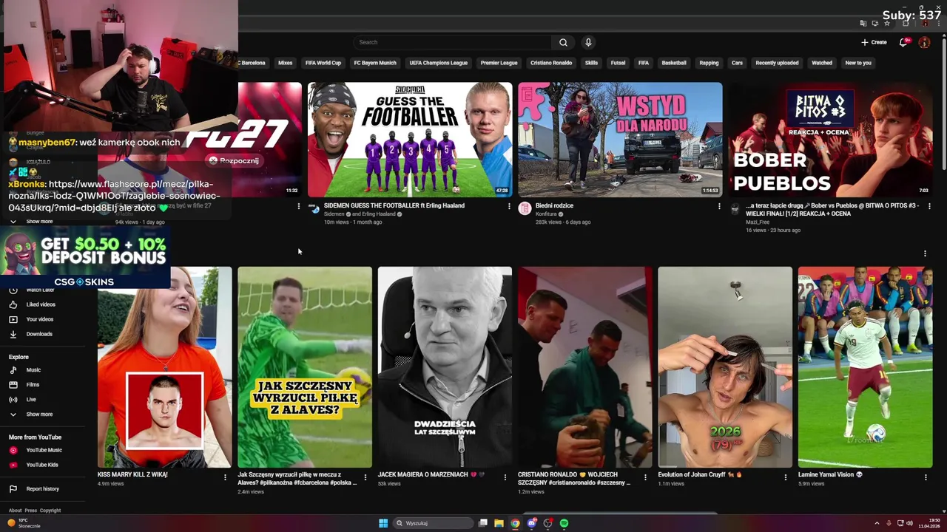Open the WSTYD DLA NARODU video thumbnail
This screenshot has height=532, width=947.
click(x=620, y=140)
